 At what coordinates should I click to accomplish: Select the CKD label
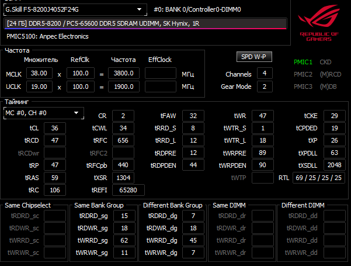pos(325,62)
